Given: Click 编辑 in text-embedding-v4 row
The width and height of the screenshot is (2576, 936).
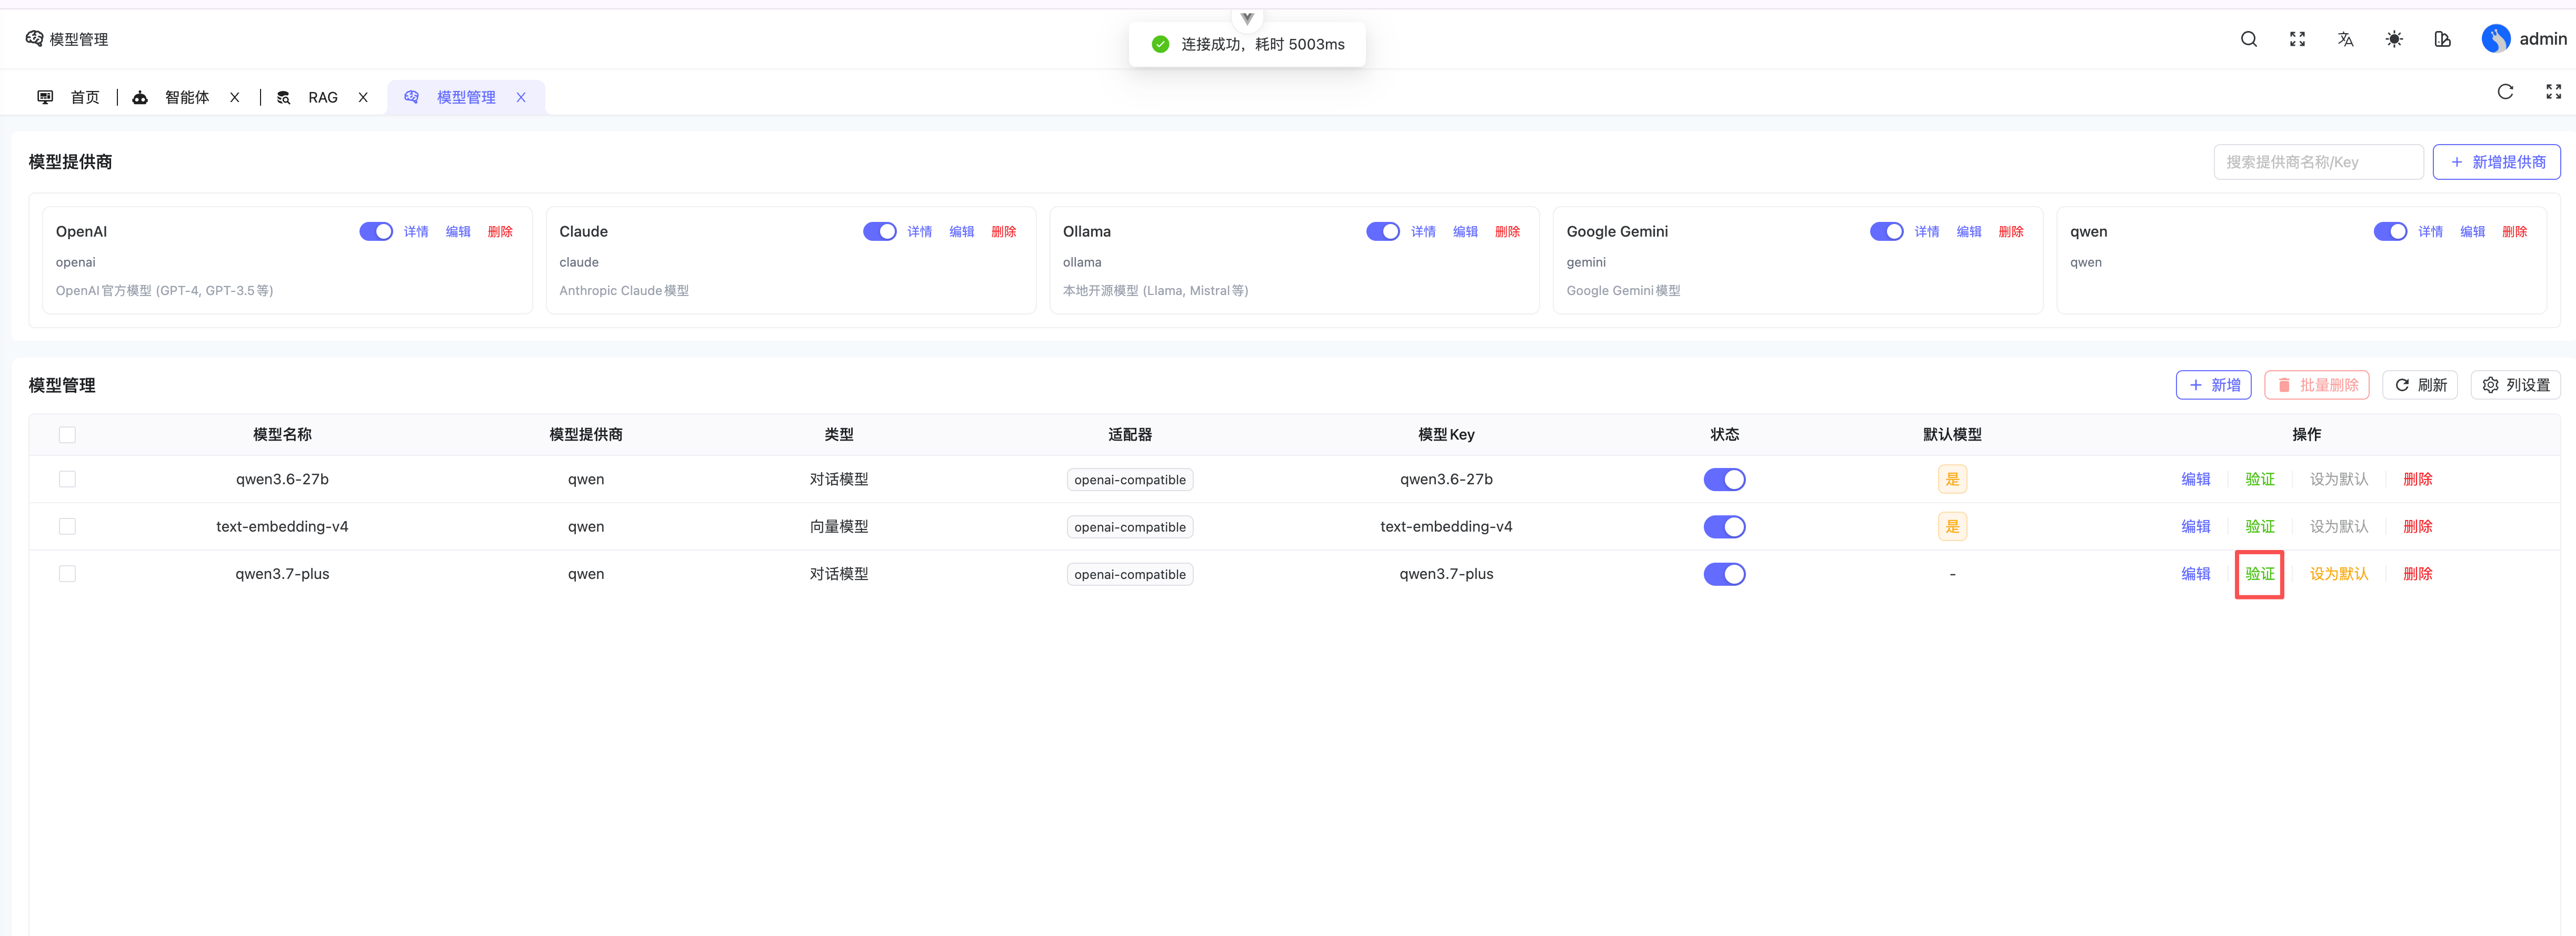Looking at the screenshot, I should coord(2196,526).
